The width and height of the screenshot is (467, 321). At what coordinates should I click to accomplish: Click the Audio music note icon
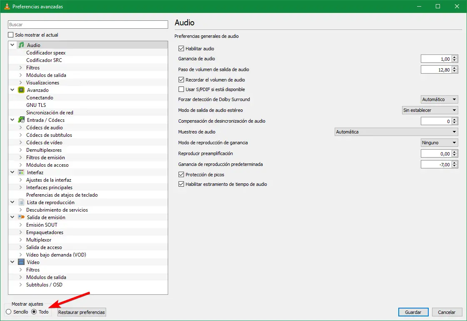click(x=21, y=45)
